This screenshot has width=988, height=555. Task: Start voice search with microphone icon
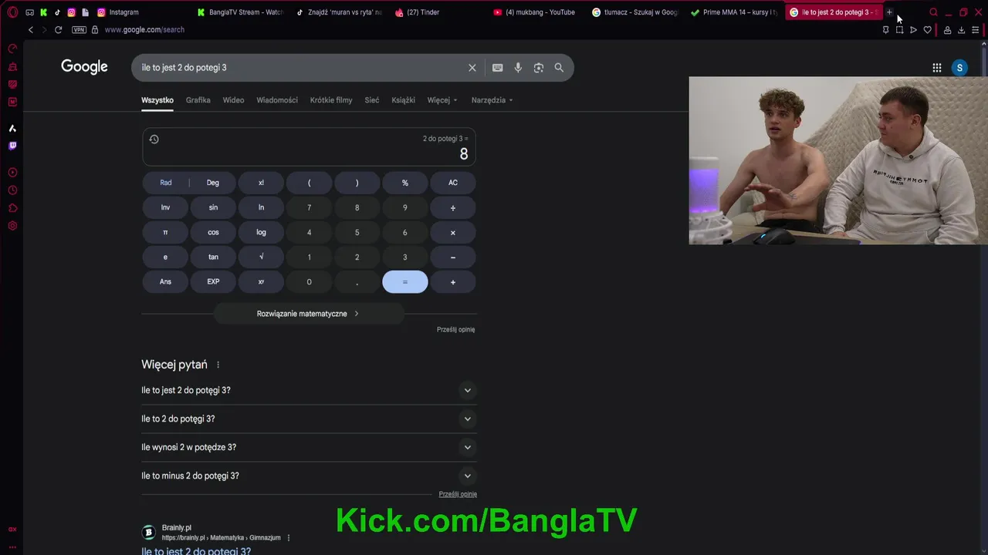point(518,68)
